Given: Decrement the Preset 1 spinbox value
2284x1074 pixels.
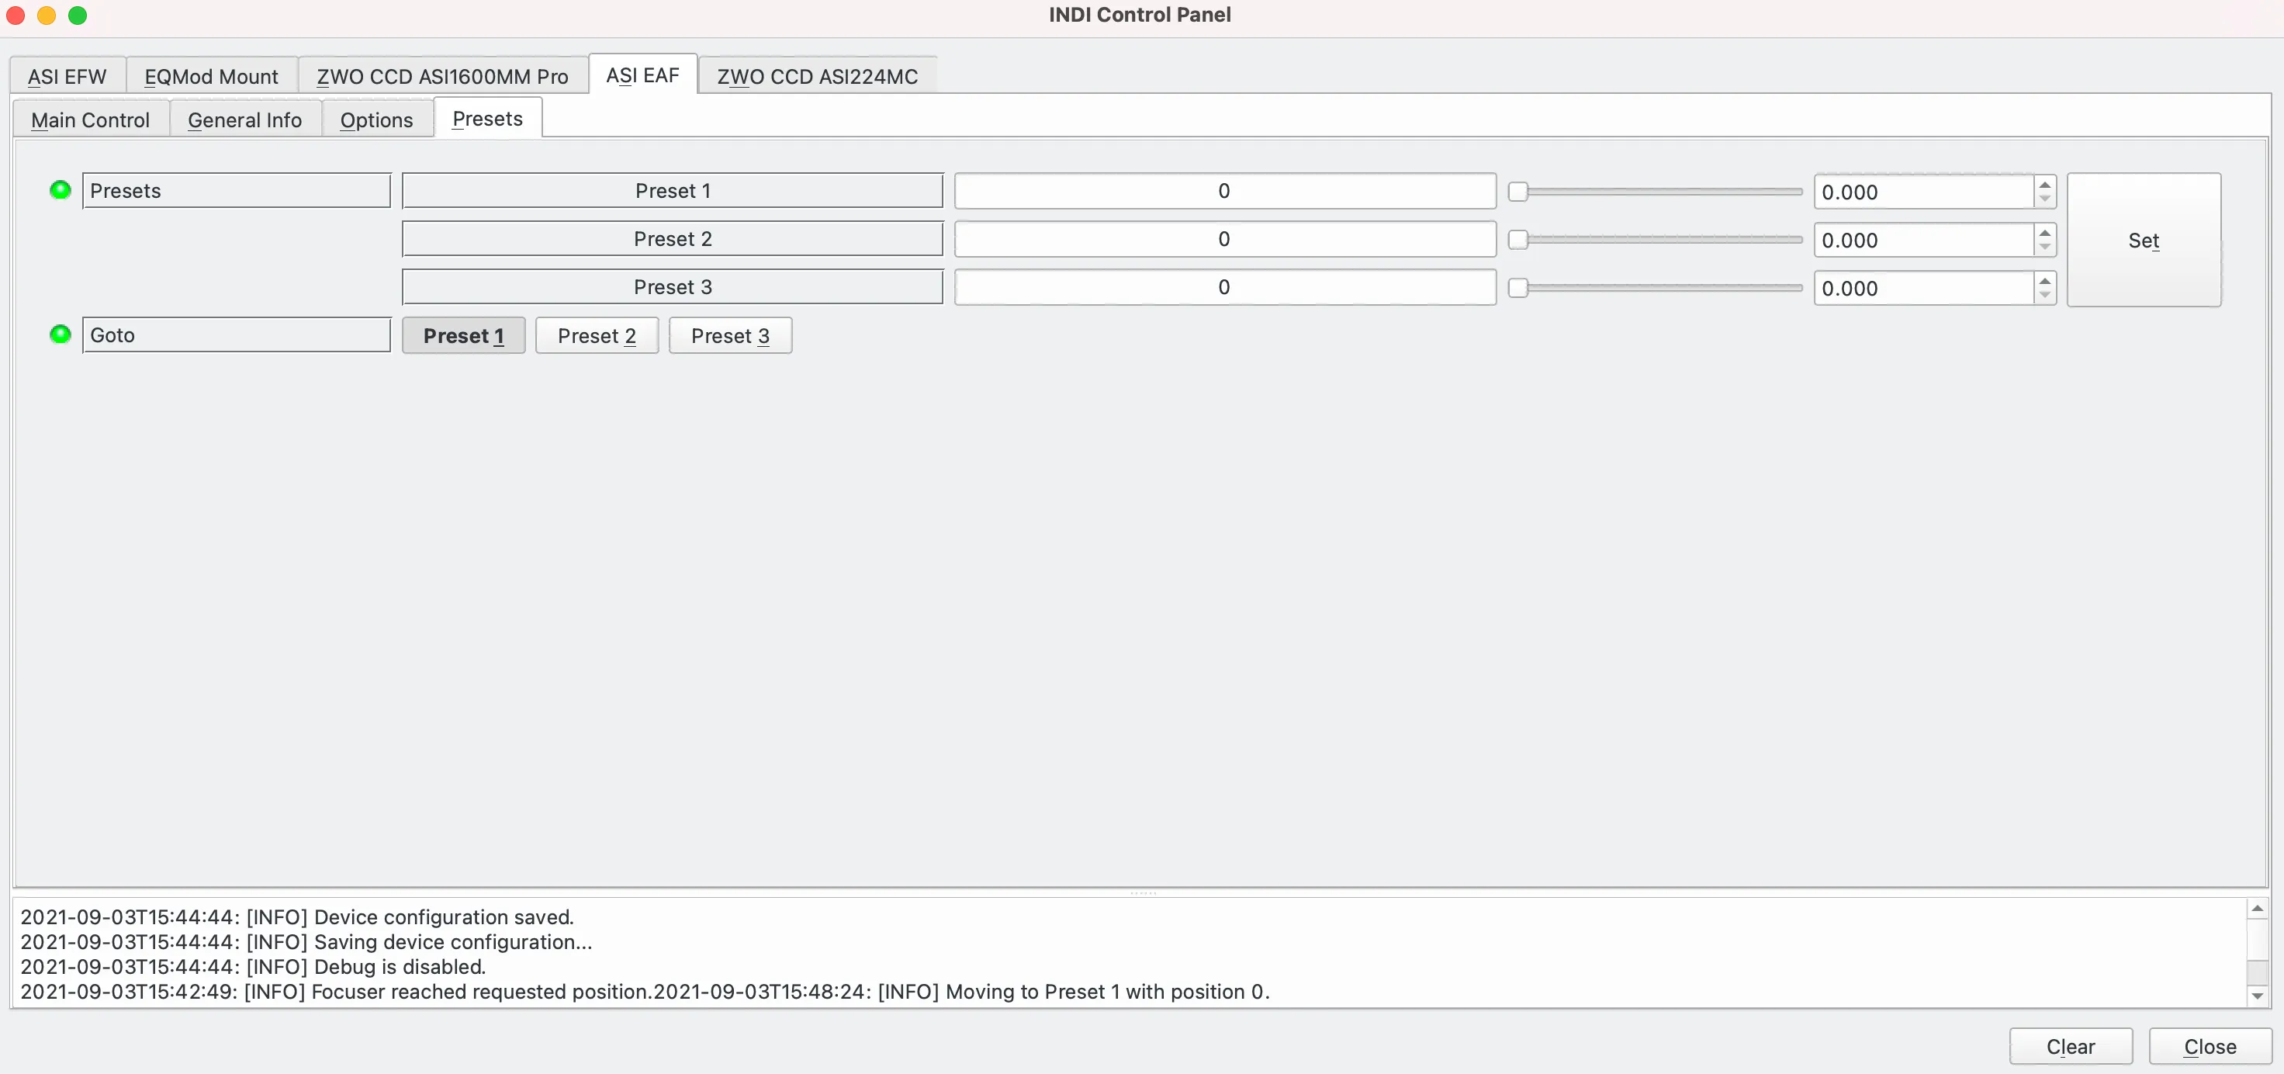Looking at the screenshot, I should (2044, 199).
